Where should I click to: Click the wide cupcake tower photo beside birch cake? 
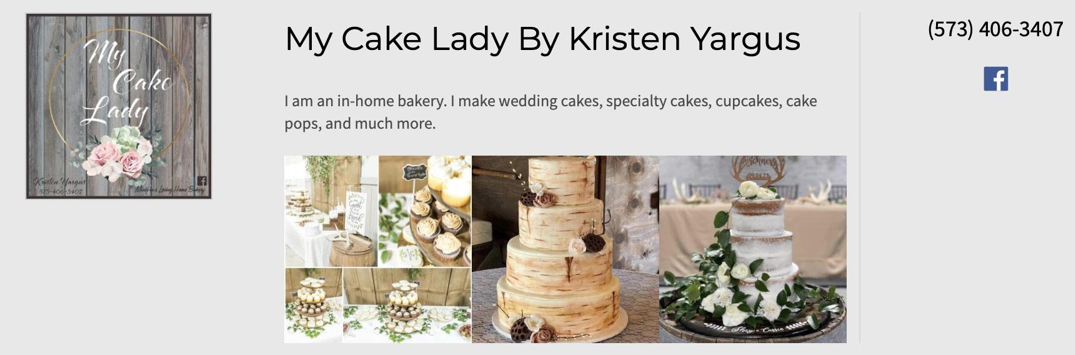(407, 306)
